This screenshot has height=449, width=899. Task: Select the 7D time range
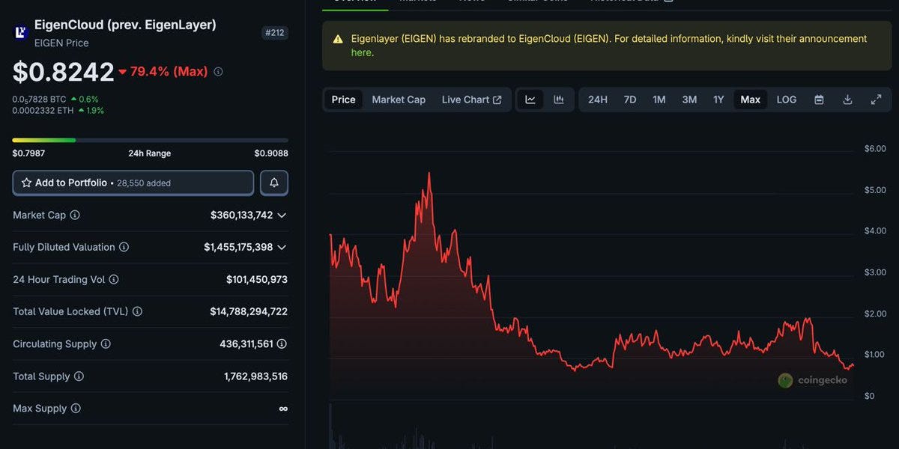point(630,100)
